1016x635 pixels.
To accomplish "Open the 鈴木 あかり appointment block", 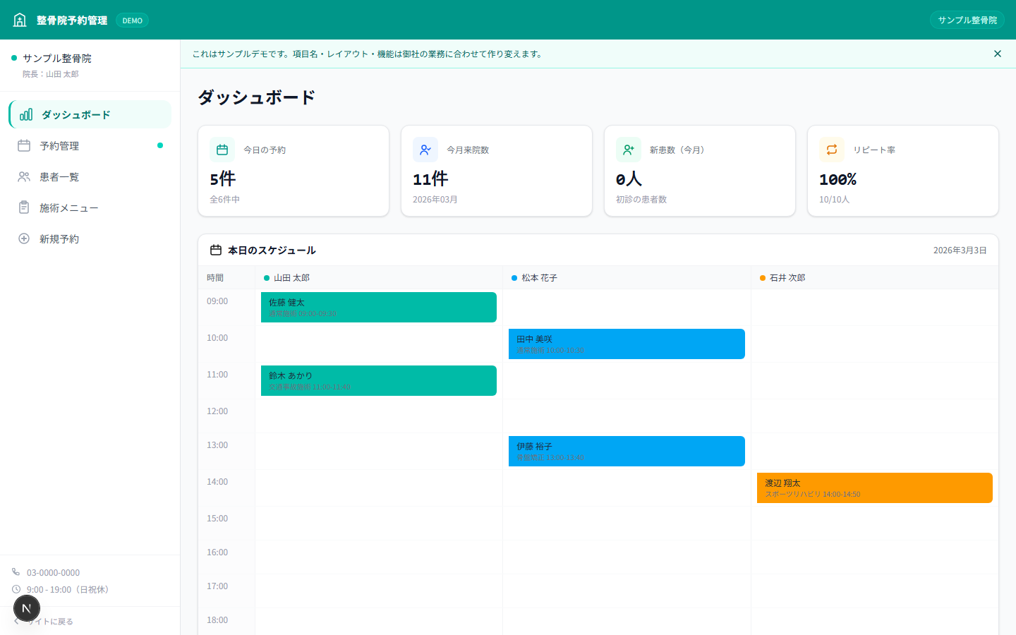I will pyautogui.click(x=379, y=380).
